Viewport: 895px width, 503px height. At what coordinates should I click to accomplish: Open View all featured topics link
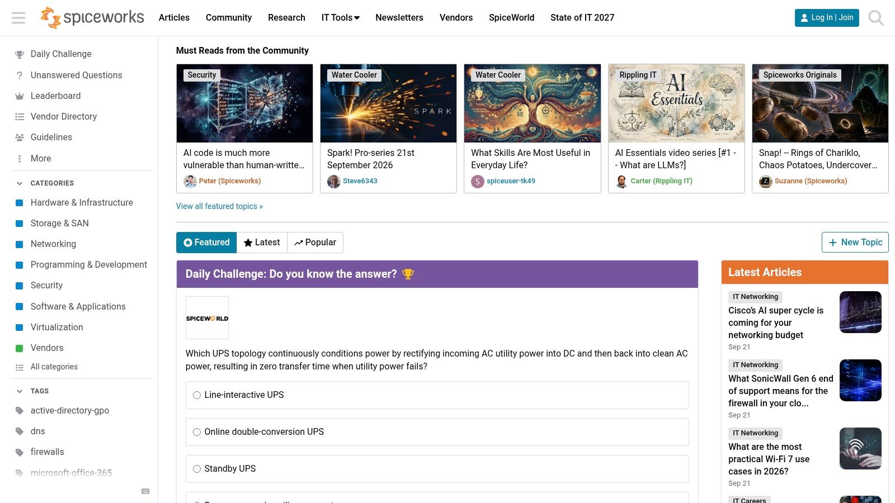[219, 206]
